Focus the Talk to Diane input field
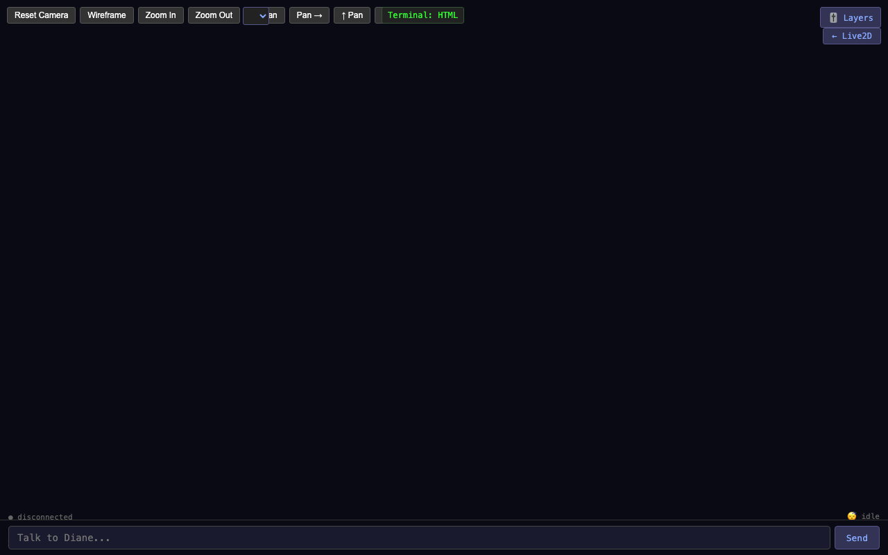This screenshot has width=888, height=555. [419, 538]
